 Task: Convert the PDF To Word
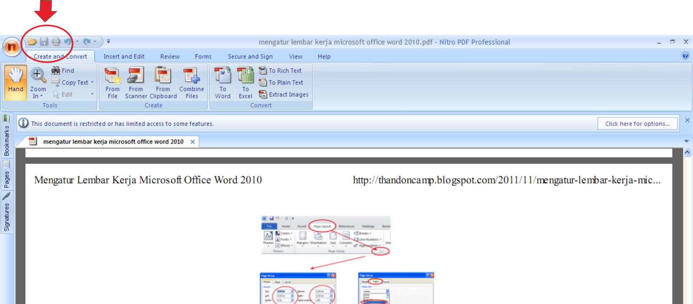click(x=223, y=83)
